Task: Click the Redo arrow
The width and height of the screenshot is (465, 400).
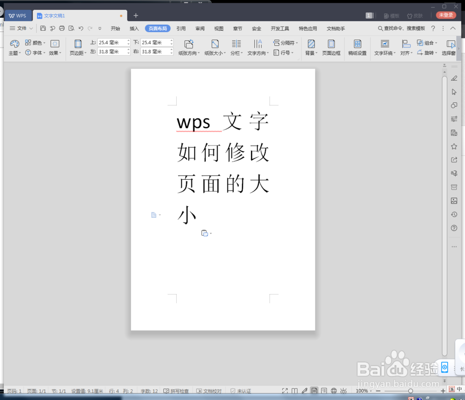Action: coord(90,28)
